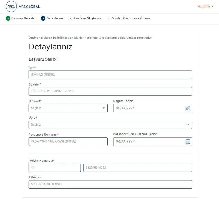
Task: Click the country code field showing 44
Action: point(54,167)
